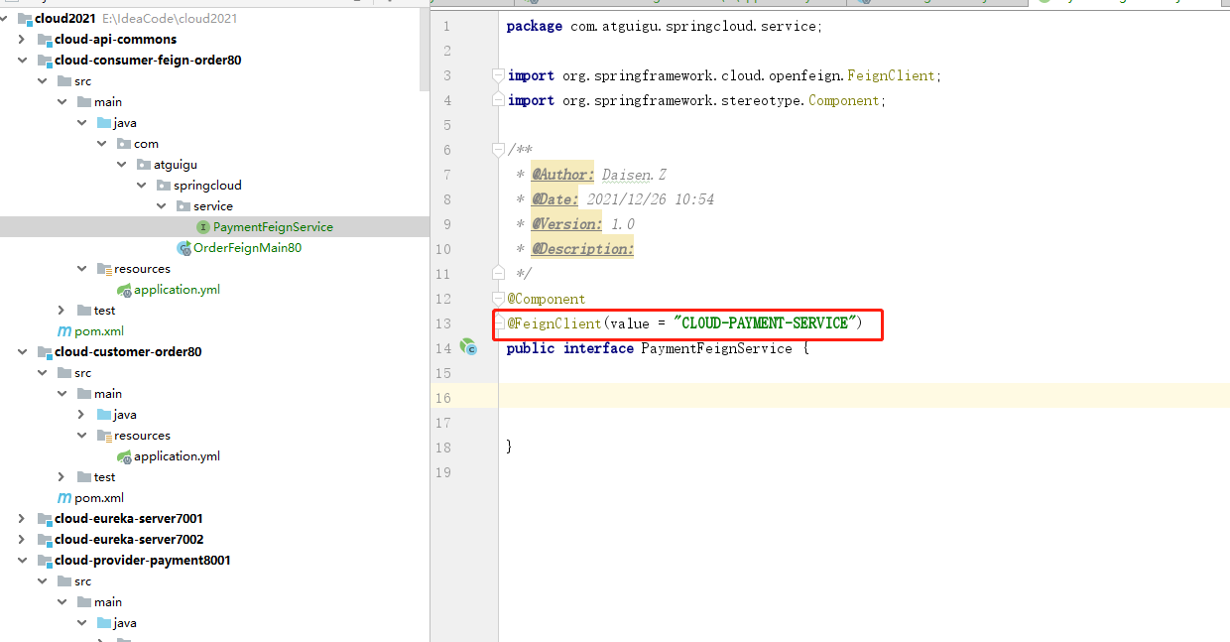The height and width of the screenshot is (642, 1230).
Task: Click the PaymentFeignService interface icon in project tree
Action: tap(203, 227)
